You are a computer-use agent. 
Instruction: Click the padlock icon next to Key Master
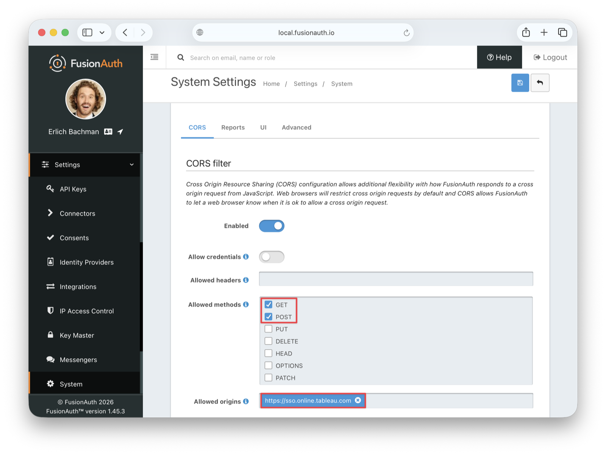click(x=50, y=335)
